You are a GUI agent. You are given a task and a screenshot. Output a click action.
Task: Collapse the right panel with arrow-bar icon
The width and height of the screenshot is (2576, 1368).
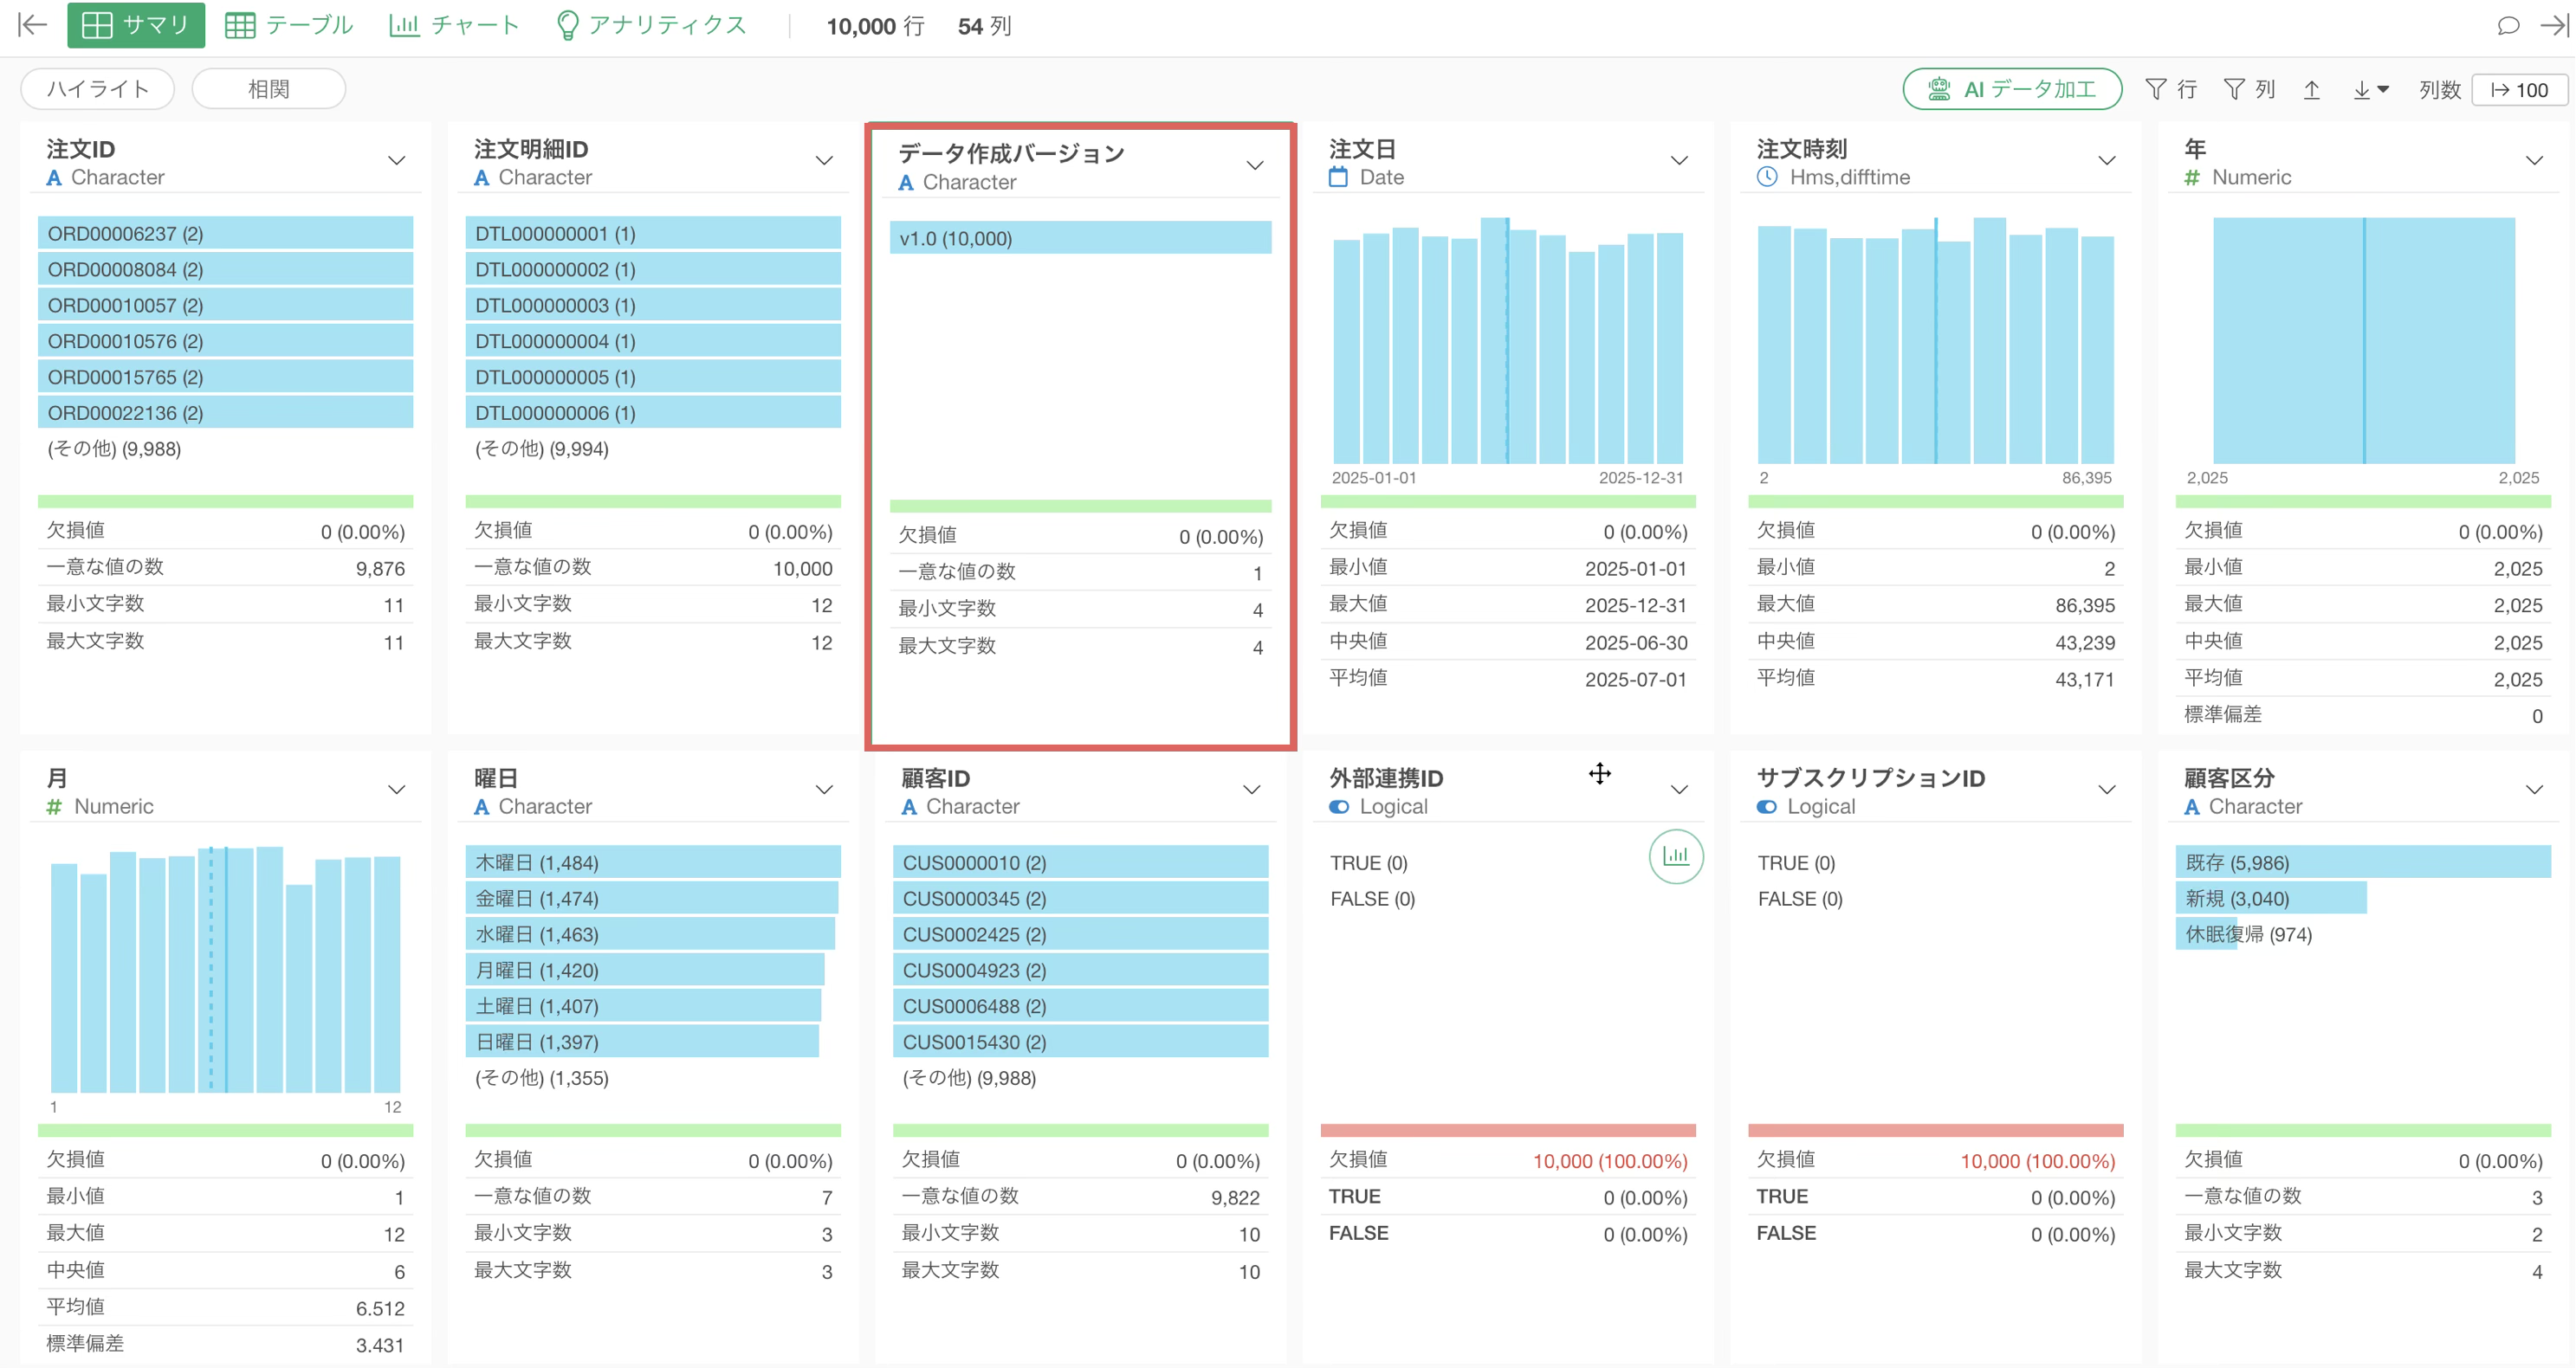[x=2554, y=25]
